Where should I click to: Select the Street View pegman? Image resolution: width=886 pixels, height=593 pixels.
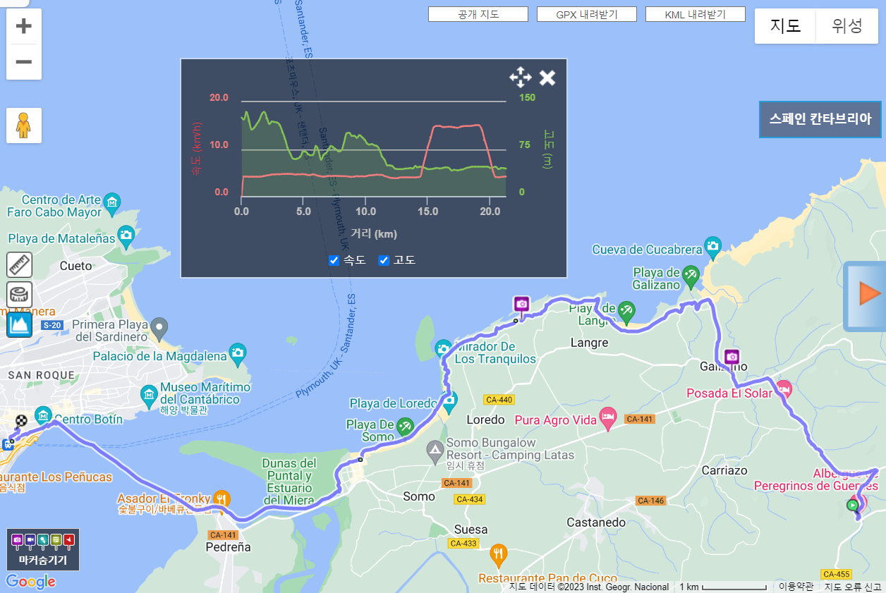coord(24,126)
